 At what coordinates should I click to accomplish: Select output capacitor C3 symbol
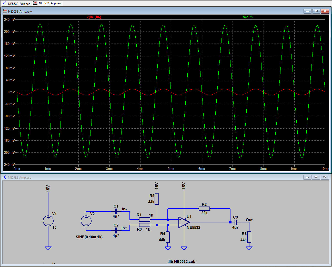(x=235, y=222)
